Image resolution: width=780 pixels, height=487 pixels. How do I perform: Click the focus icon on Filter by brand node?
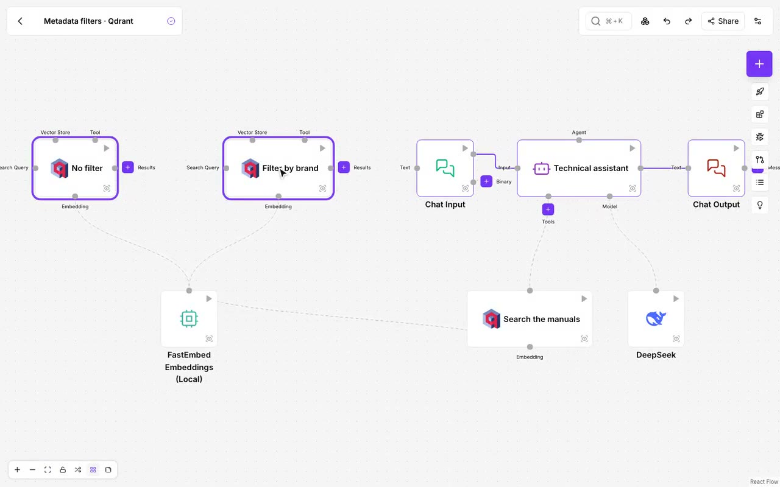[323, 189]
